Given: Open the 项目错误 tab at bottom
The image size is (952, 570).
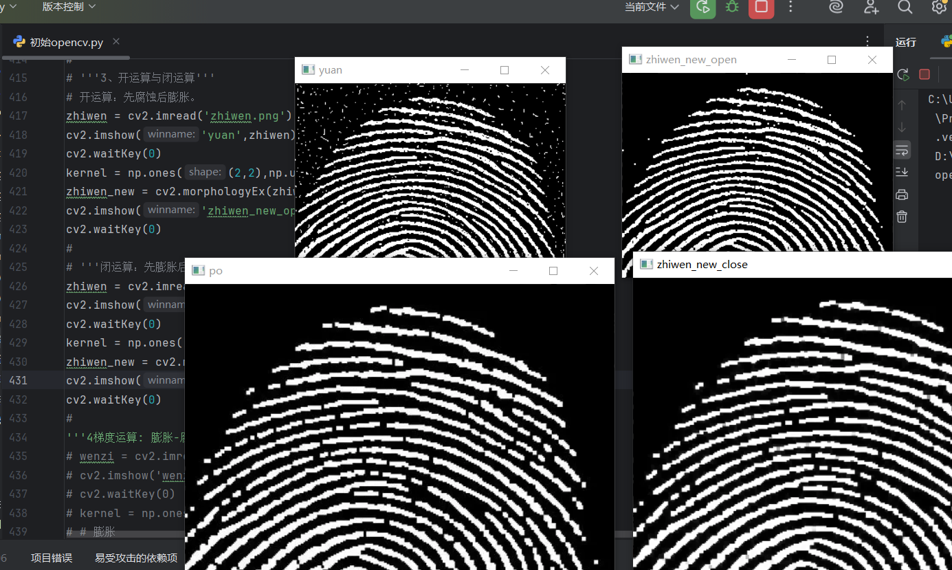Looking at the screenshot, I should click(52, 558).
